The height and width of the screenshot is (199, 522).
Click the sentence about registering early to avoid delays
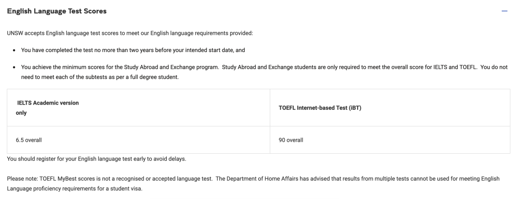tap(97, 159)
